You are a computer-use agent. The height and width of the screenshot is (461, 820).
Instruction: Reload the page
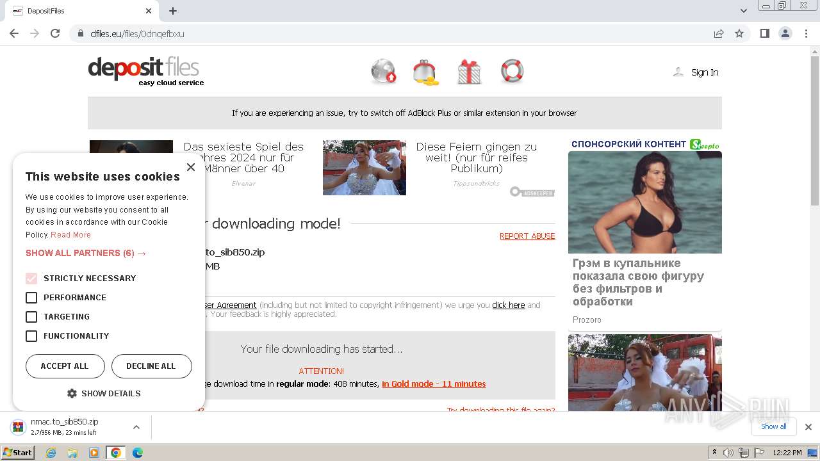point(55,33)
